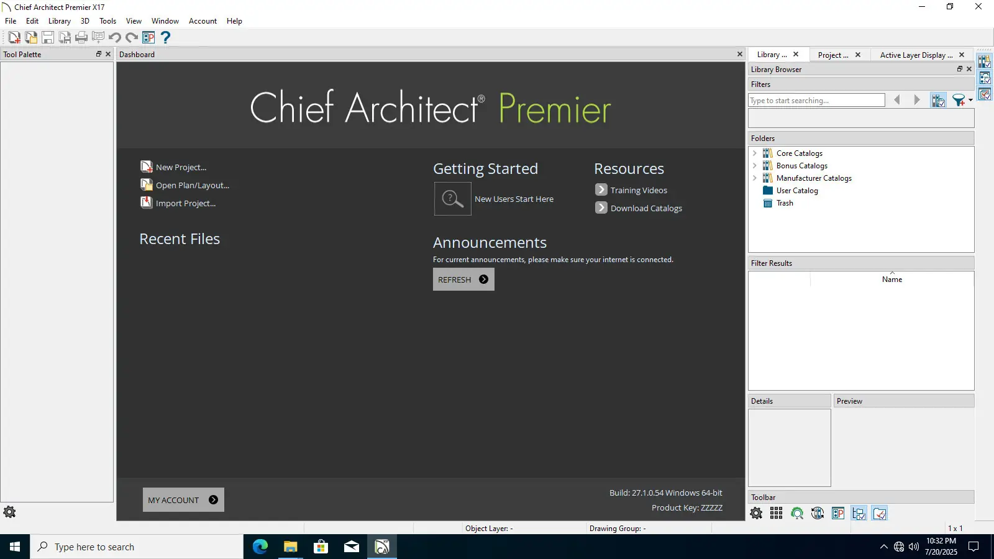Open the add filter funnel dropdown arrow
Viewport: 994px width, 559px height.
click(970, 100)
